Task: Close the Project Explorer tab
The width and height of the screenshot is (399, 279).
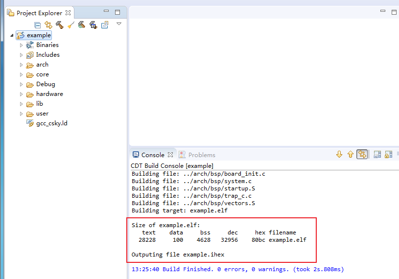Action: point(68,13)
